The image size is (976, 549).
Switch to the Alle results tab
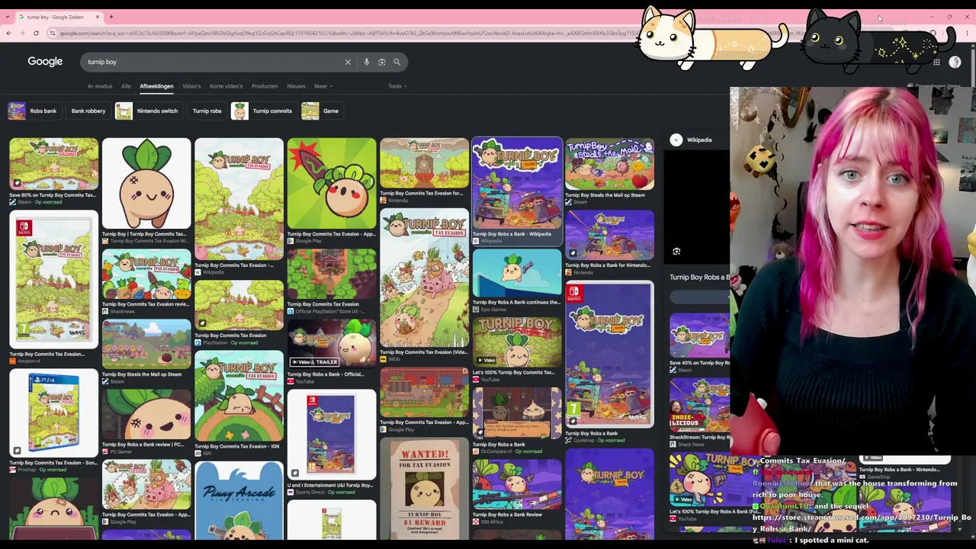126,86
